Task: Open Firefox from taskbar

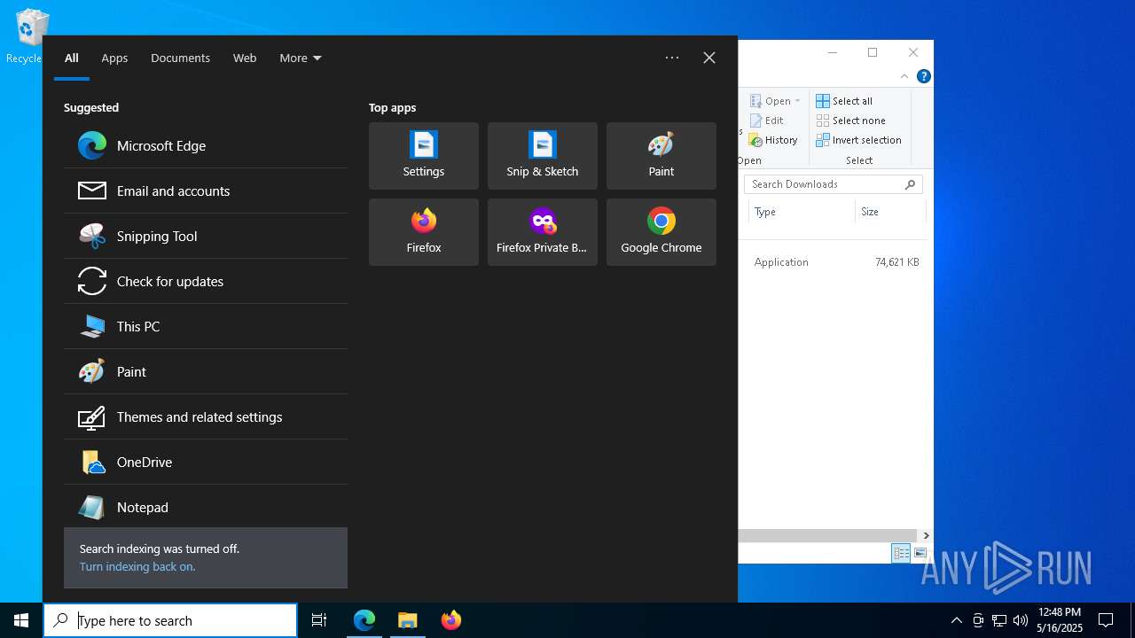Action: tap(451, 620)
